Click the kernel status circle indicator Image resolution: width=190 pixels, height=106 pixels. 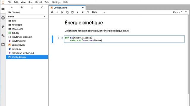(x=186, y=12)
